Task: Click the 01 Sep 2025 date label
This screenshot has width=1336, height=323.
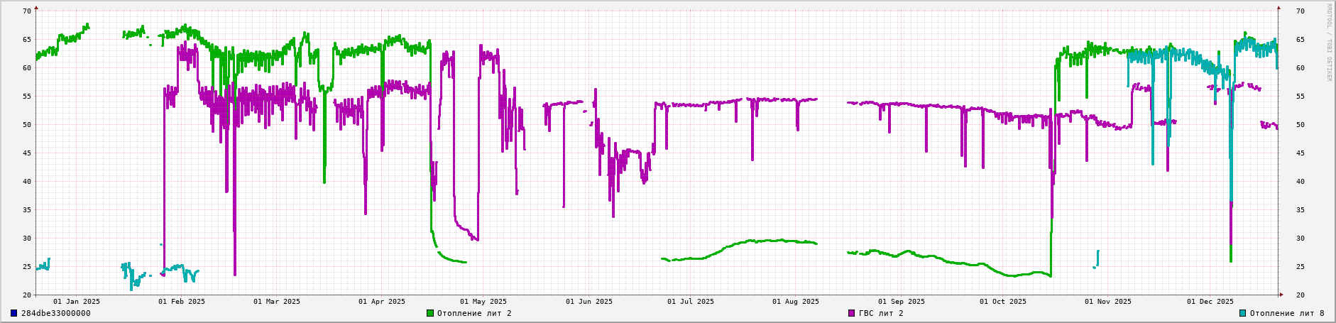Action: [902, 302]
